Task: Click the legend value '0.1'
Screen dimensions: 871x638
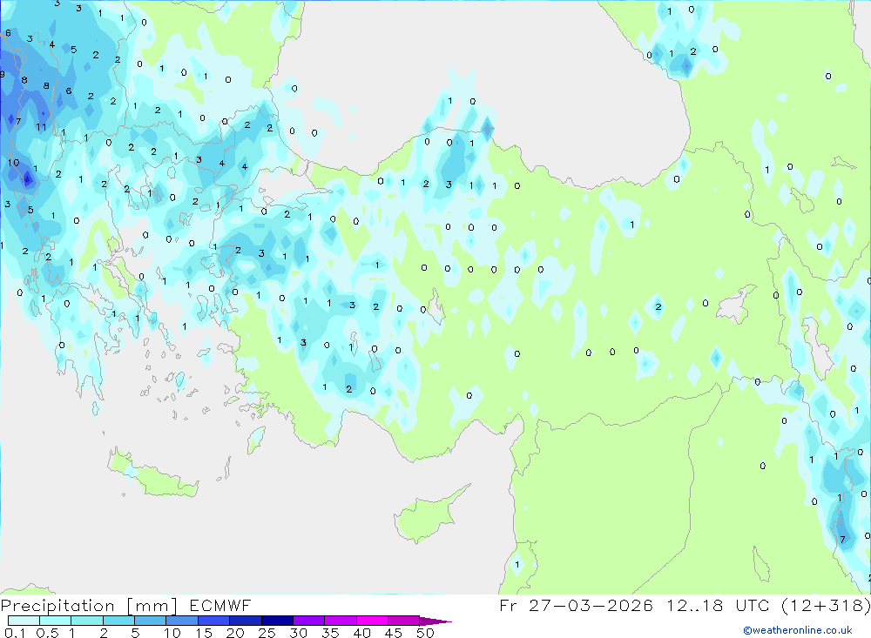Action: pos(15,633)
